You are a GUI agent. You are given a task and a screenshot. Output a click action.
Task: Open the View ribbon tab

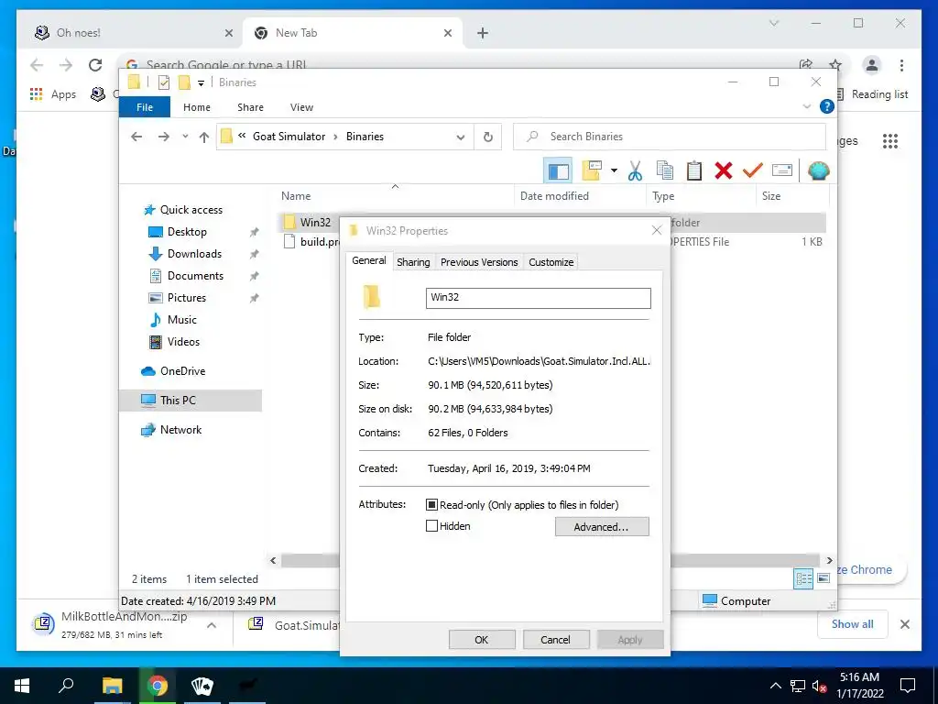(301, 107)
